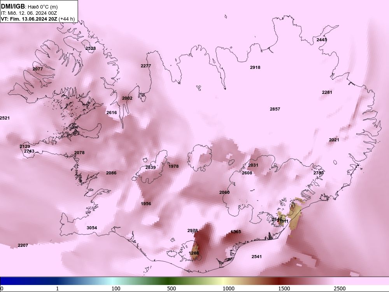
Task: Click the 2207 height value
Action: pyautogui.click(x=23, y=245)
